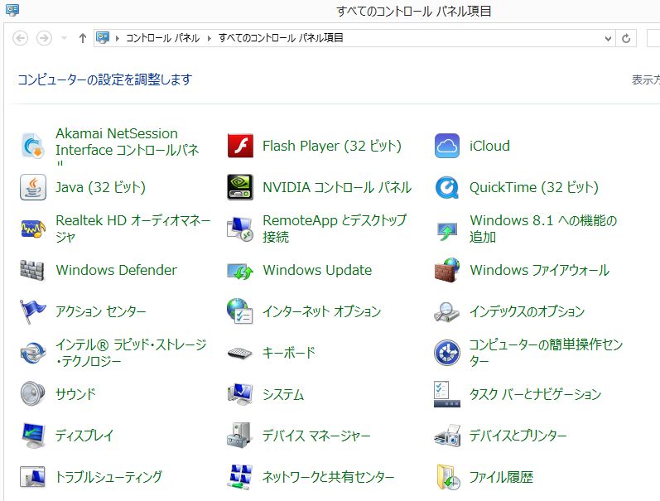The image size is (660, 501).
Task: Open the アクション センター link
Action: (101, 311)
